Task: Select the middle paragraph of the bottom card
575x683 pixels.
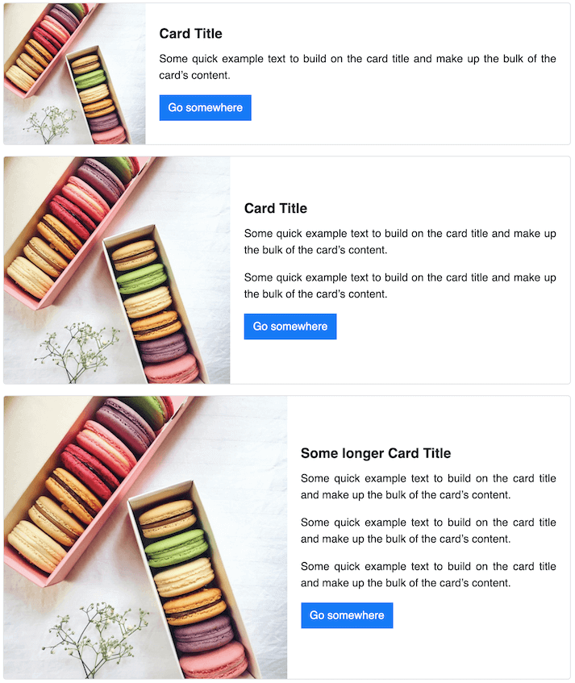Action: [x=427, y=531]
